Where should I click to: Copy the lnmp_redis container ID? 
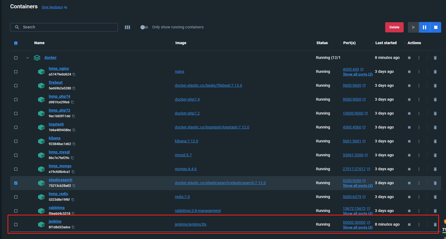coord(73,200)
